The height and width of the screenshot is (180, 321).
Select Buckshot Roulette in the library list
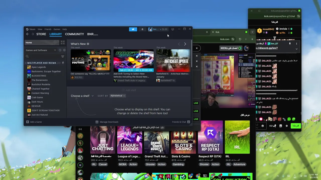[x=41, y=84]
